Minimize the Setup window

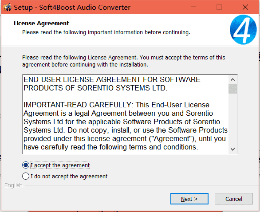point(193,7)
